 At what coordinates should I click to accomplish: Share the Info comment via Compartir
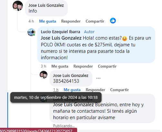[x=95, y=21]
